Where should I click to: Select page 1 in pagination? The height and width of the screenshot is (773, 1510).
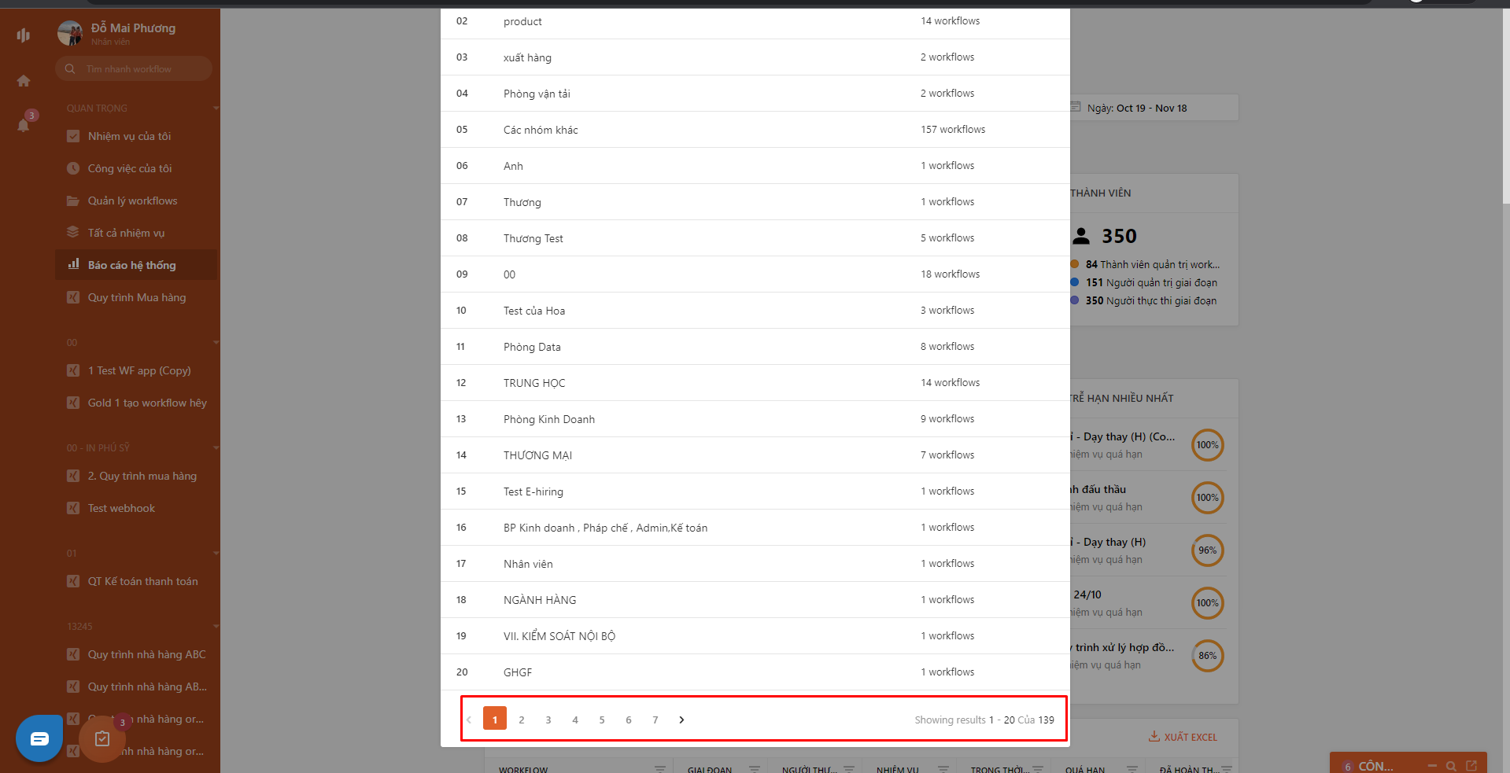click(495, 719)
